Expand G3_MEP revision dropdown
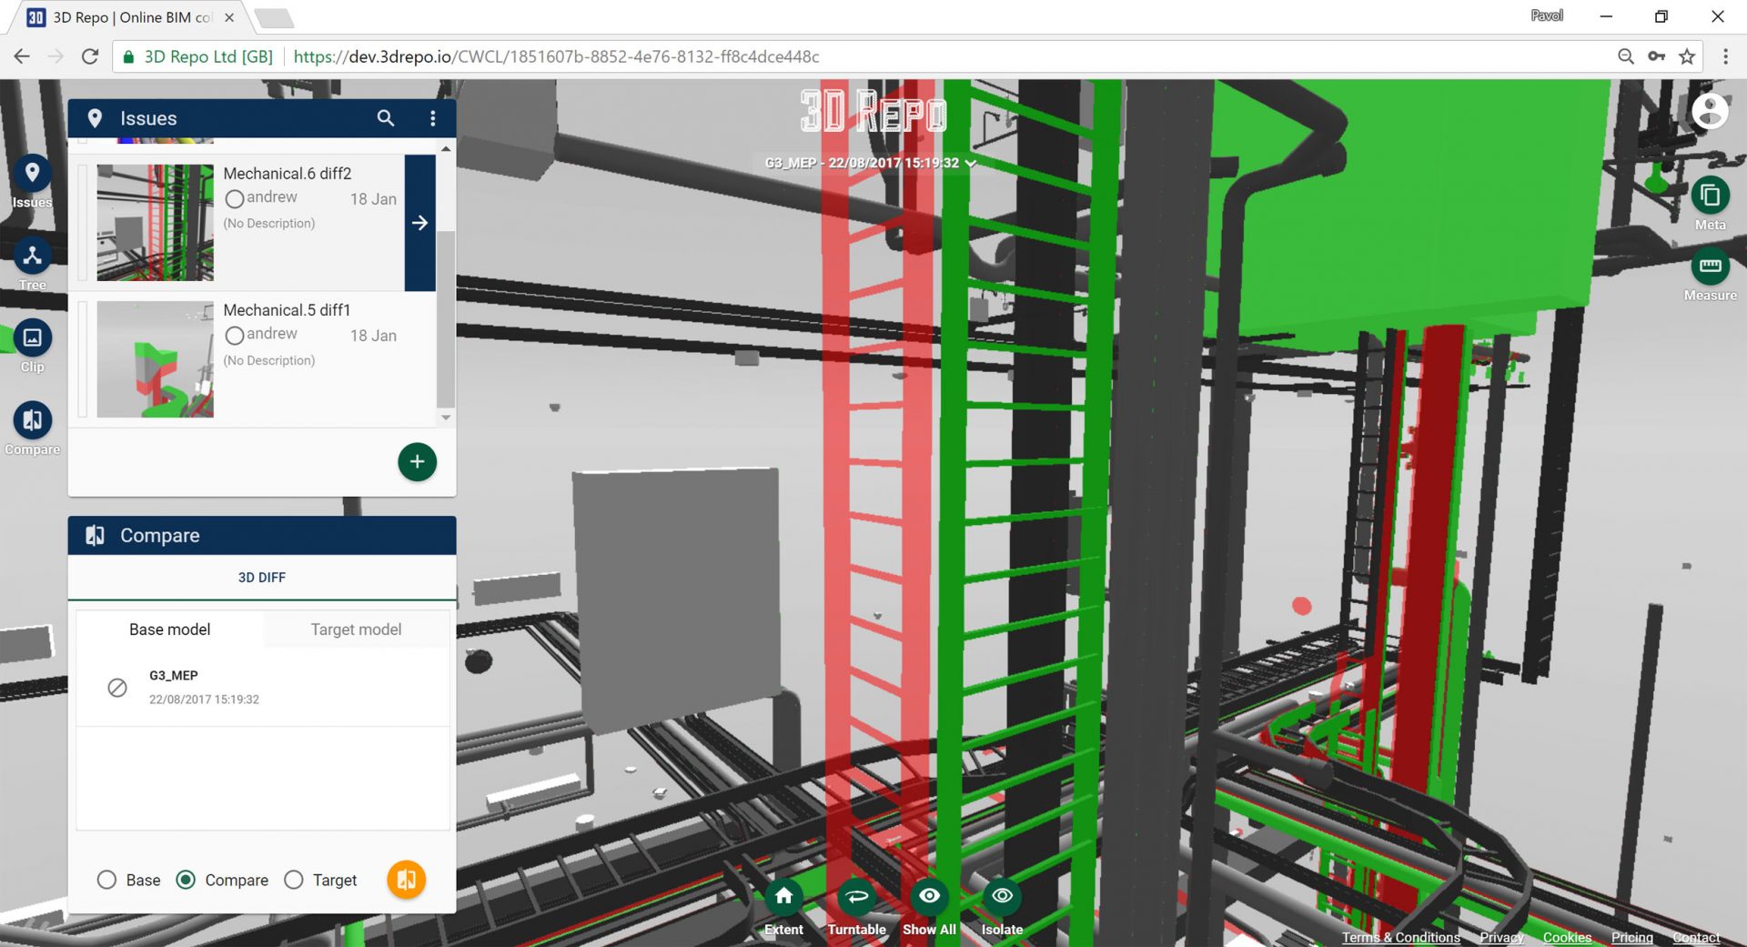 tap(971, 164)
